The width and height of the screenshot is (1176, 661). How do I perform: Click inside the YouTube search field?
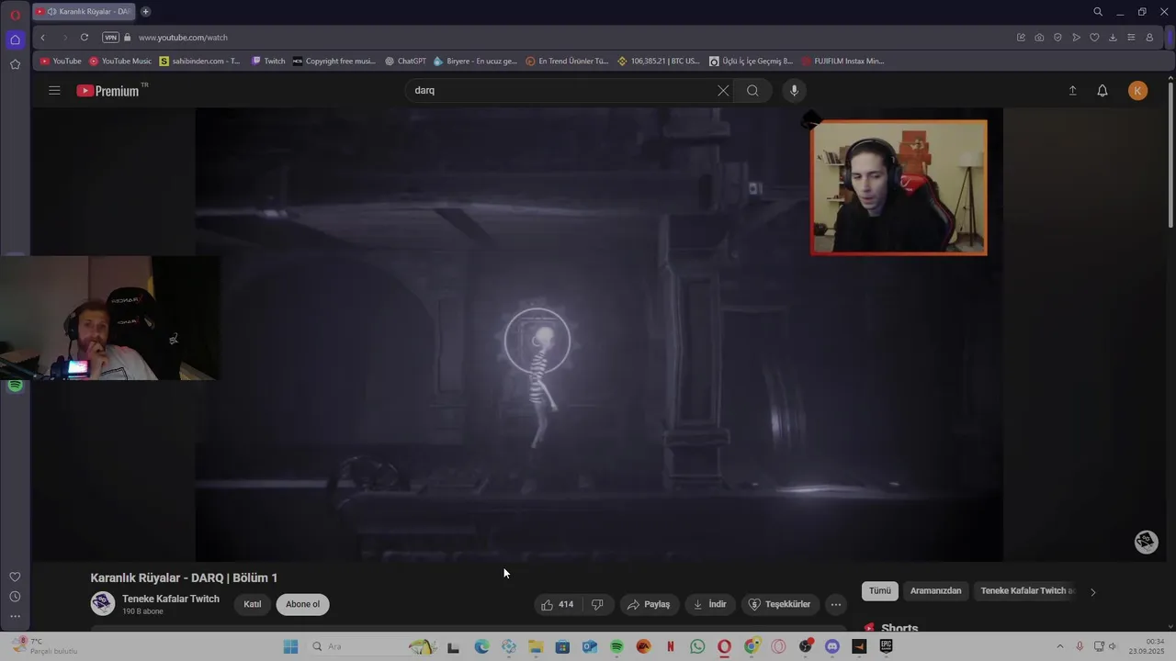pos(560,90)
